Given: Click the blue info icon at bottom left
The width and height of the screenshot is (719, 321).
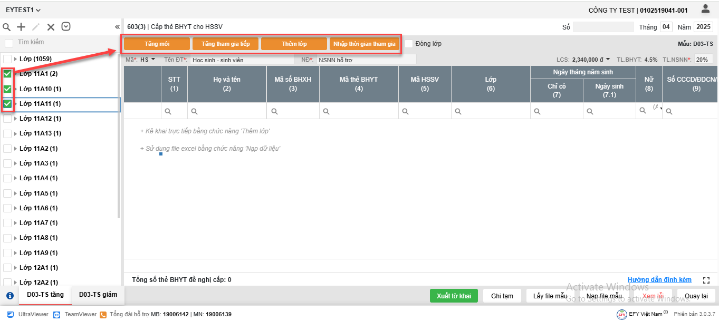Looking at the screenshot, I should [9, 296].
